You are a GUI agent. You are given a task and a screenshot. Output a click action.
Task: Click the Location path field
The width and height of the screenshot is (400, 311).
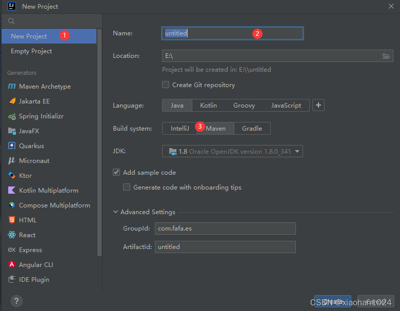[277, 56]
